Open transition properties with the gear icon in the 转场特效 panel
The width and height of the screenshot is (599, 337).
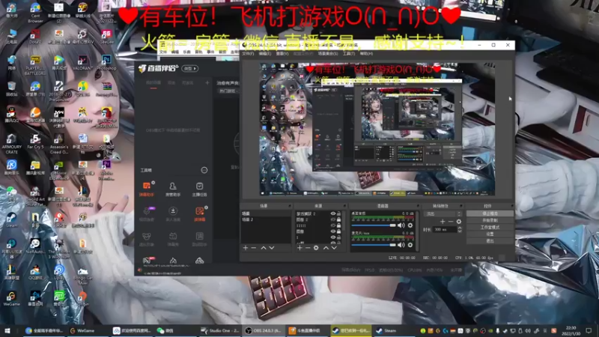pyautogui.click(x=459, y=222)
